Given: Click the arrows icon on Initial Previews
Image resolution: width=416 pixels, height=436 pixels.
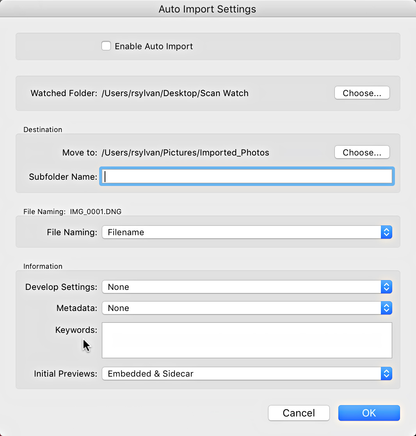Looking at the screenshot, I should (x=386, y=373).
